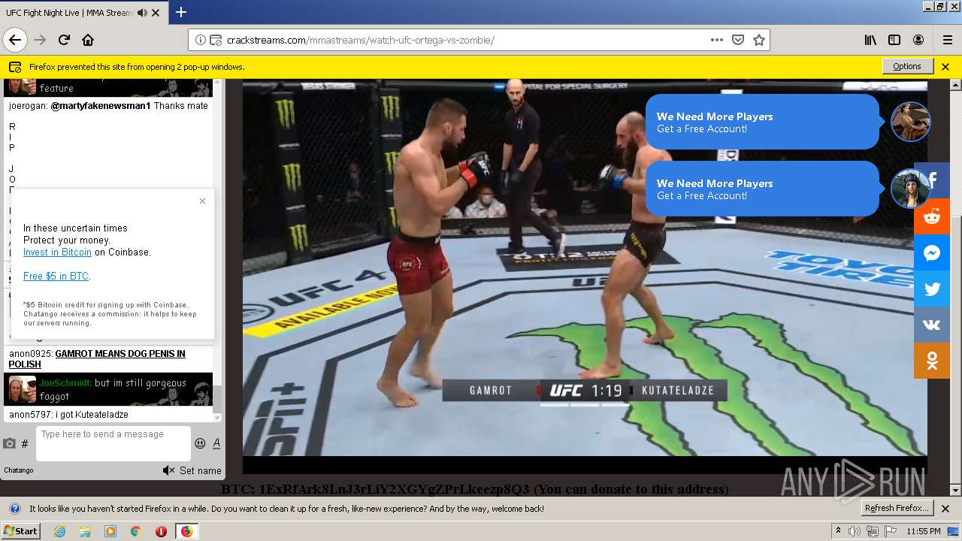Screen dimensions: 962x541
Task: Click the crackstreams URL address field
Action: click(464, 40)
